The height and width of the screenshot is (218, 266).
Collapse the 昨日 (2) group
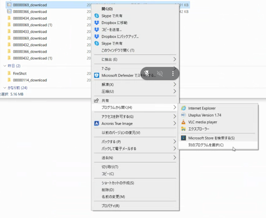pos(5,66)
